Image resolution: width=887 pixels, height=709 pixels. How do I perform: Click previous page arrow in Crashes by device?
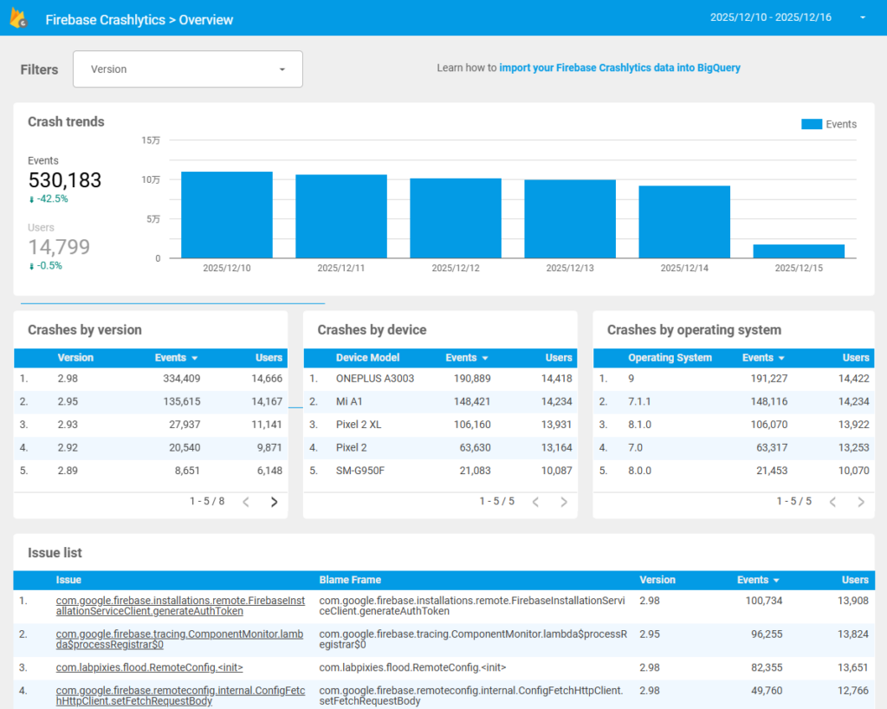[x=535, y=502]
